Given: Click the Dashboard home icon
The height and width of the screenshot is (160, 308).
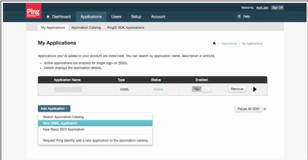Looking at the screenshot, I should 48,17.
